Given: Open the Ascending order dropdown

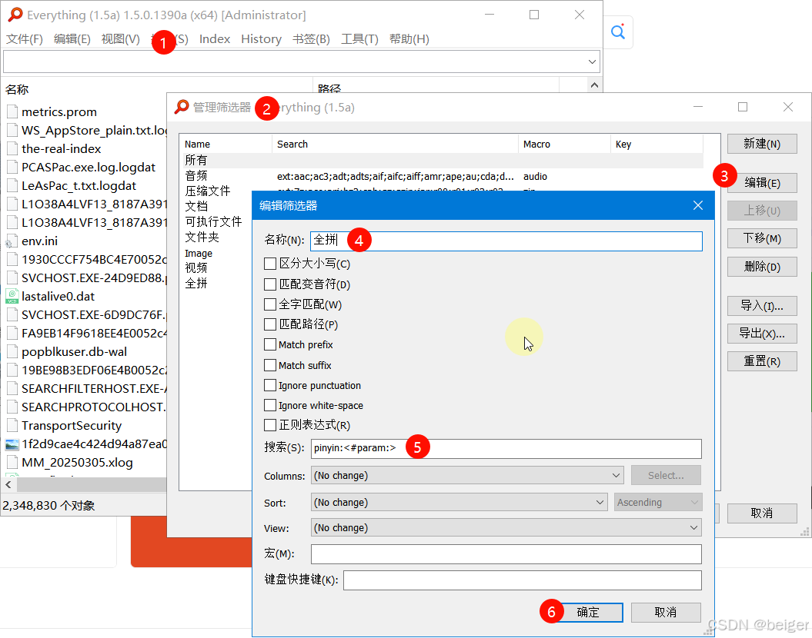Looking at the screenshot, I should [657, 502].
